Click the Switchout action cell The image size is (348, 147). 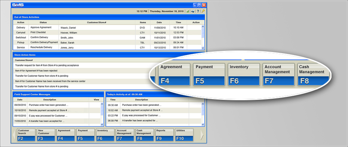(21, 37)
